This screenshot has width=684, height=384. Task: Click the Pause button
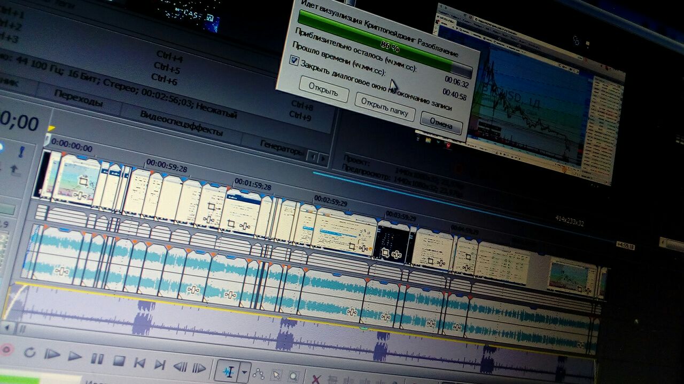click(x=97, y=358)
